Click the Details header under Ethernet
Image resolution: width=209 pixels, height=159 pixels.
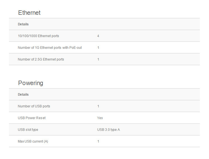click(x=23, y=24)
